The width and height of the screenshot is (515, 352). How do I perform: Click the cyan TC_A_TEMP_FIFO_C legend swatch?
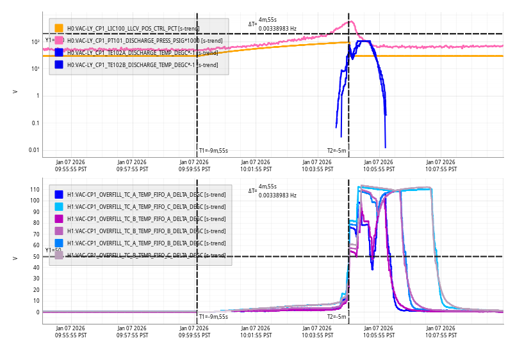pyautogui.click(x=59, y=206)
